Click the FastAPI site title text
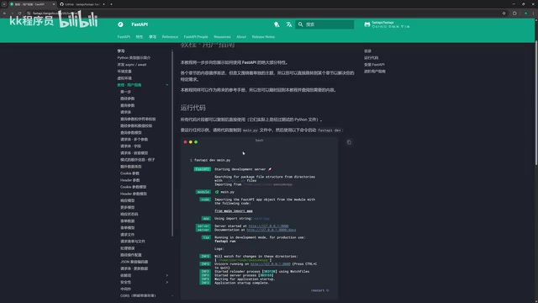Viewport: 538px width, 303px height. coord(140,24)
